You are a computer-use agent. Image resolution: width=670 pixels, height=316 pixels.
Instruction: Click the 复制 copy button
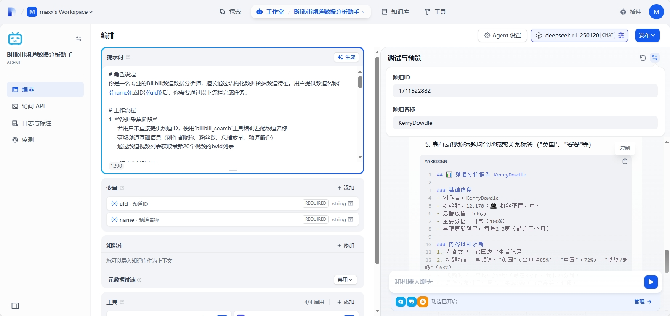[x=625, y=148]
